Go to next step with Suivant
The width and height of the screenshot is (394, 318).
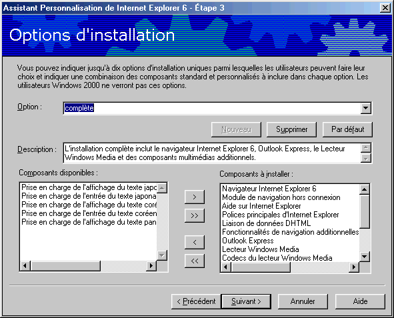tap(246, 301)
